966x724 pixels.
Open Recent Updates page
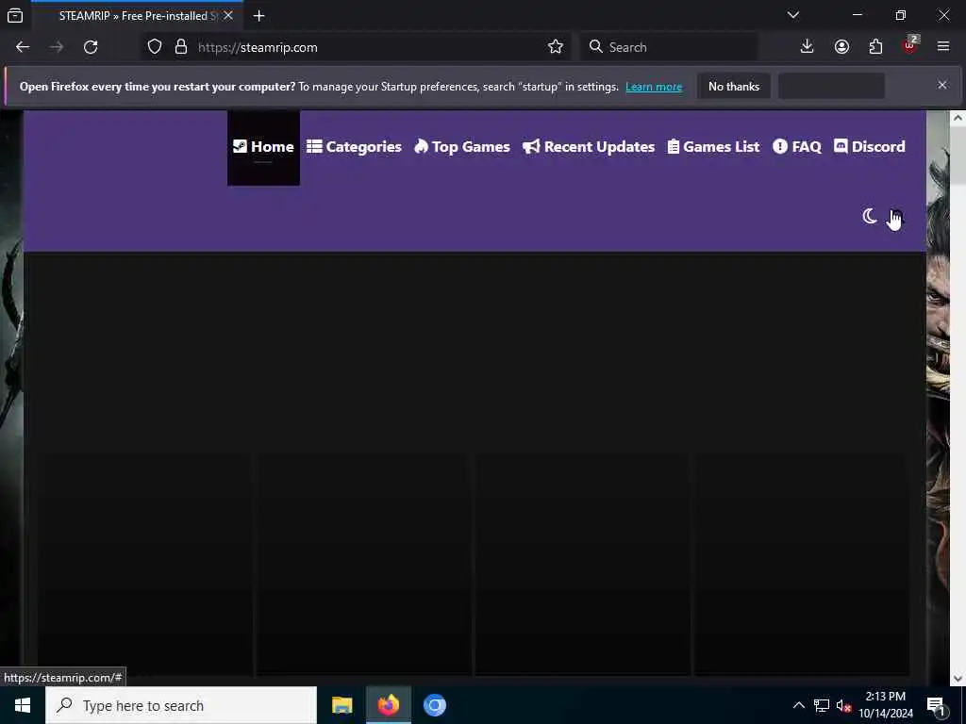pos(589,147)
